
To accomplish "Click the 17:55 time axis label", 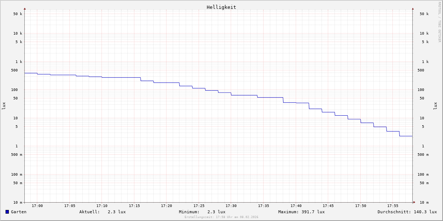I will pyautogui.click(x=393, y=206).
